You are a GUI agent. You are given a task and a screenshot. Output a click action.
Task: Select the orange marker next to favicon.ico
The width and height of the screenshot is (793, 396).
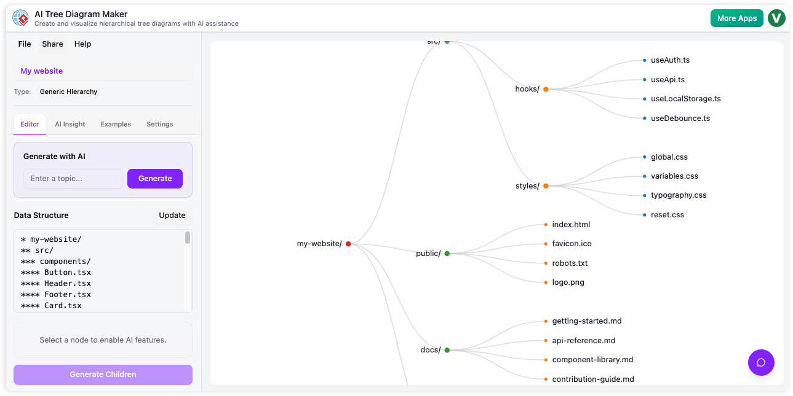click(546, 243)
